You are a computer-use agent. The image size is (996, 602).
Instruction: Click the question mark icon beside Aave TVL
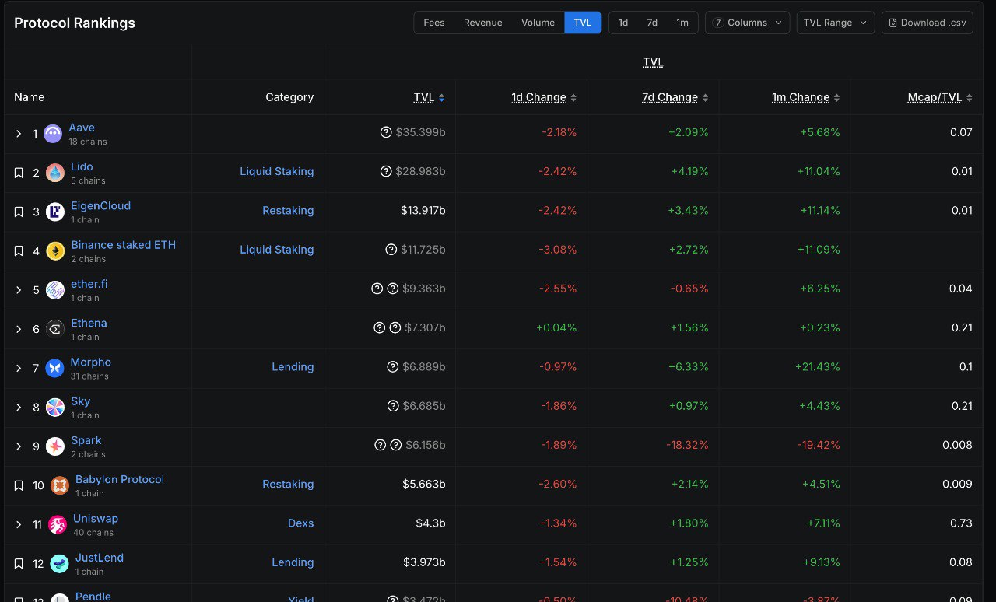click(386, 132)
